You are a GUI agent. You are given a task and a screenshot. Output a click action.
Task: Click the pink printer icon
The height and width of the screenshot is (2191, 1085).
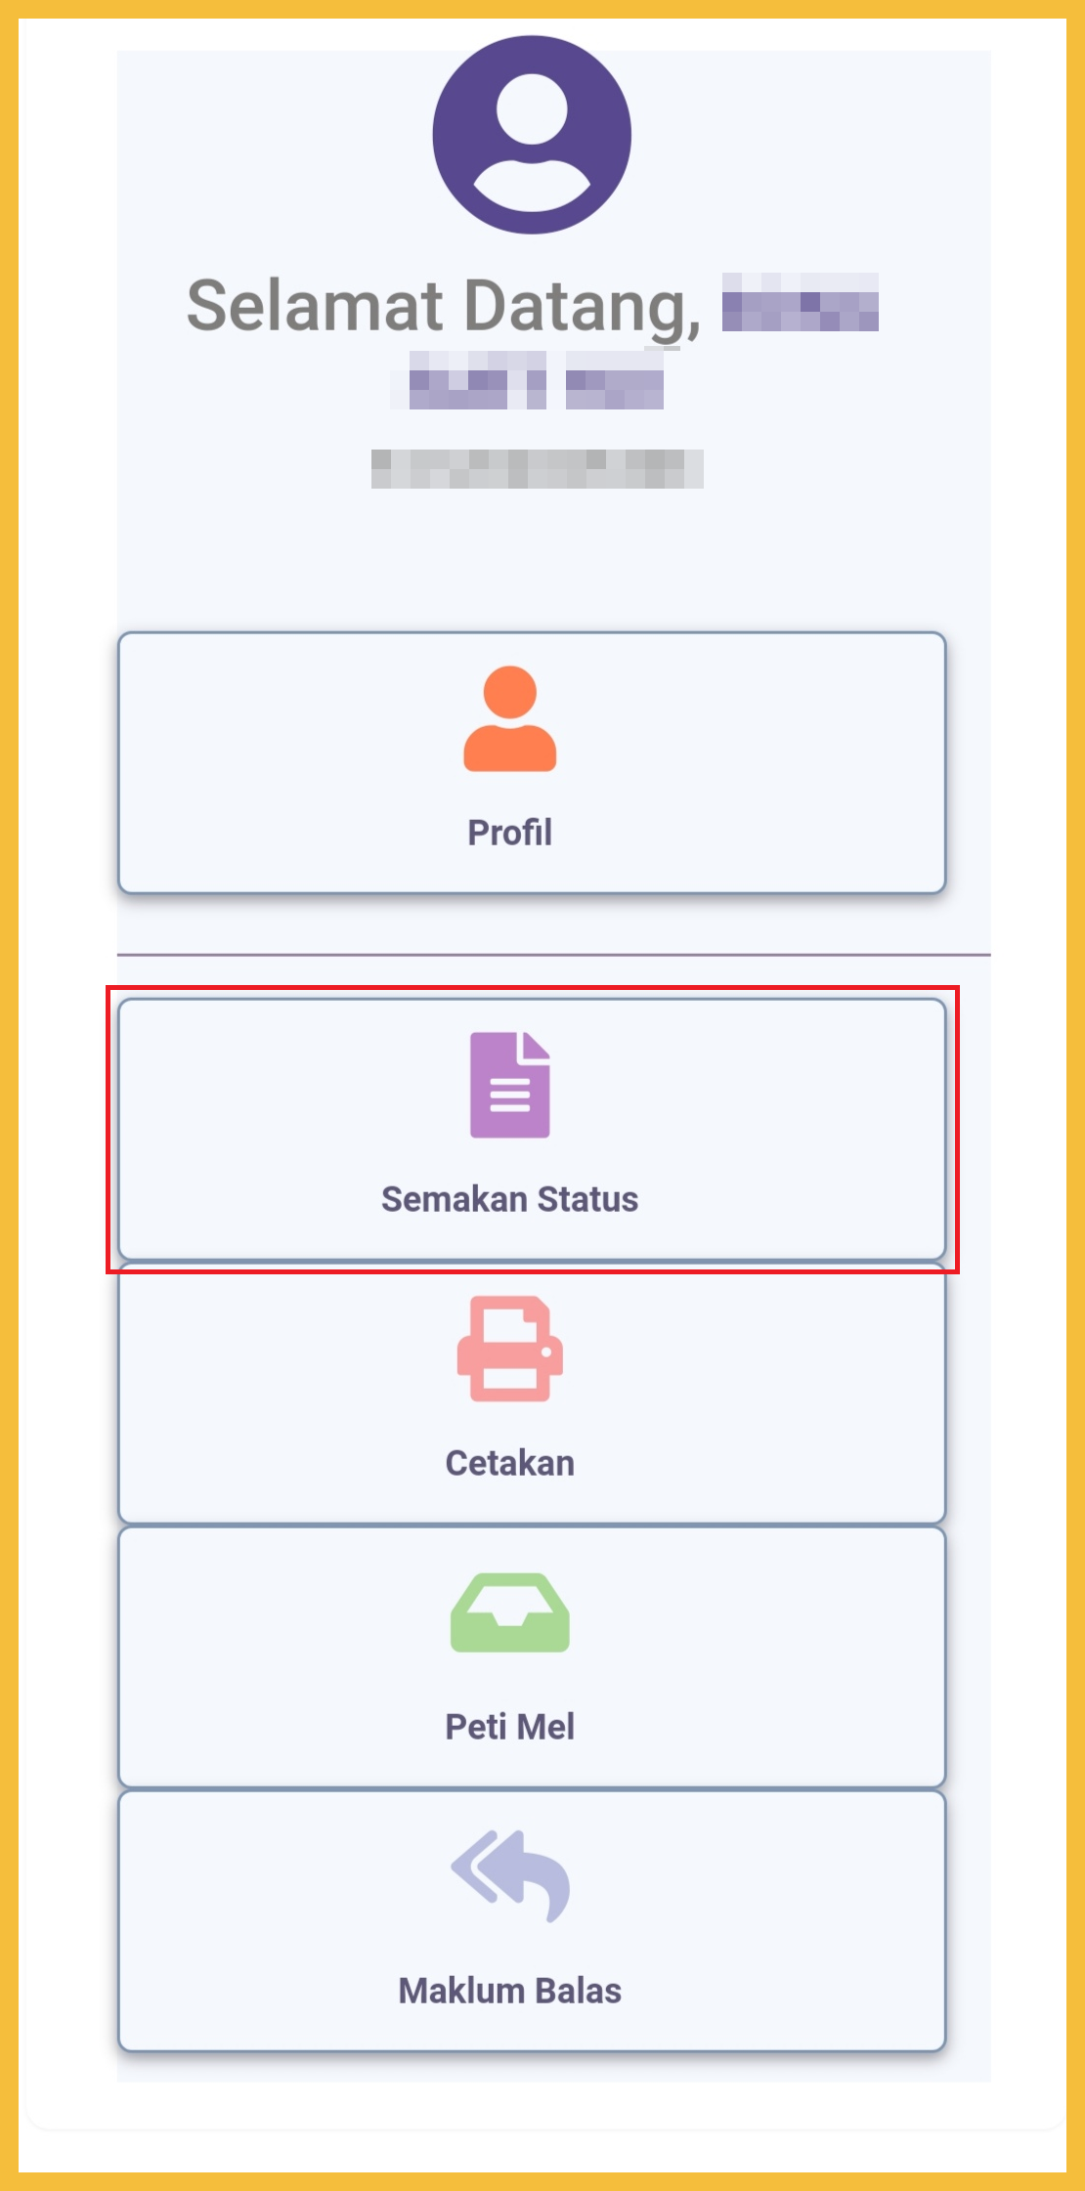[x=509, y=1349]
